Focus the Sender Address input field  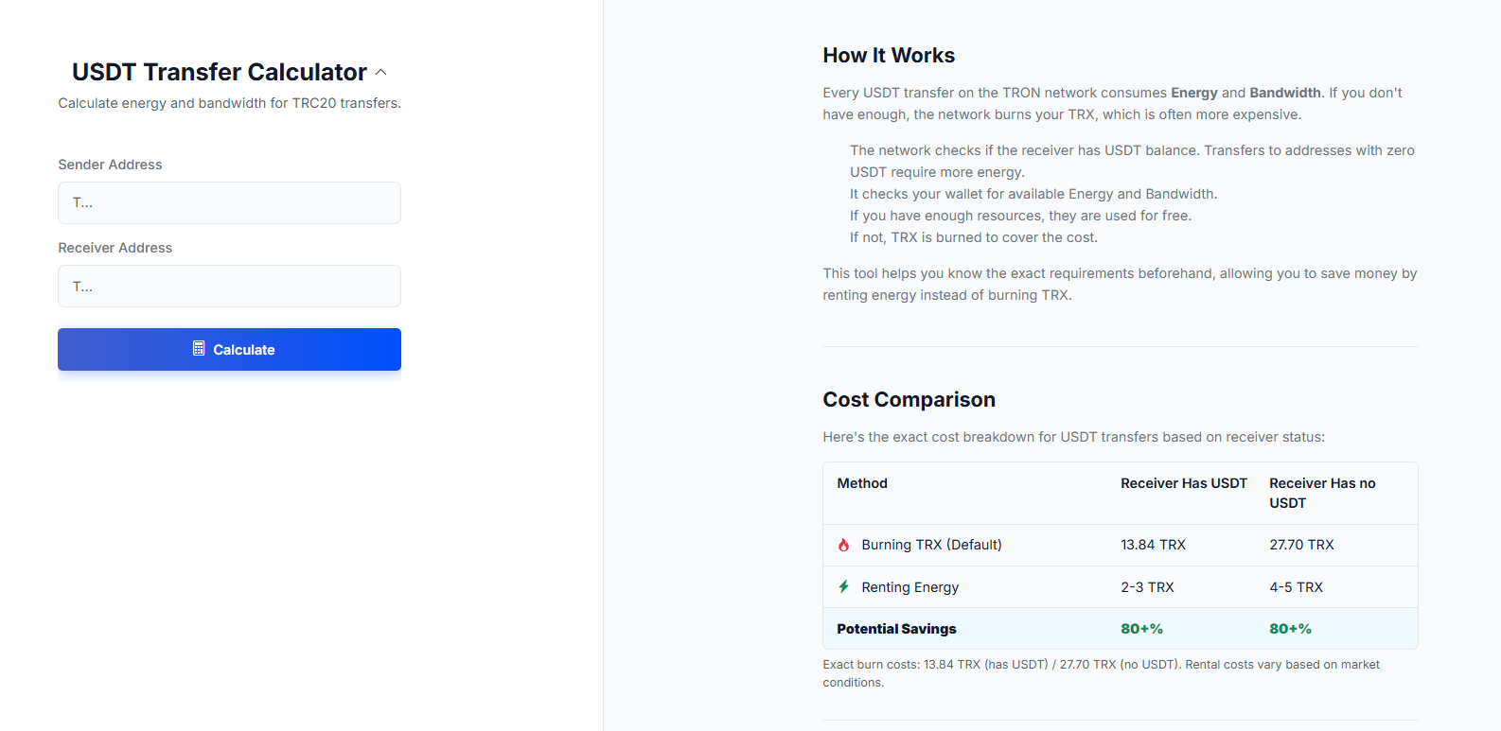pos(229,202)
